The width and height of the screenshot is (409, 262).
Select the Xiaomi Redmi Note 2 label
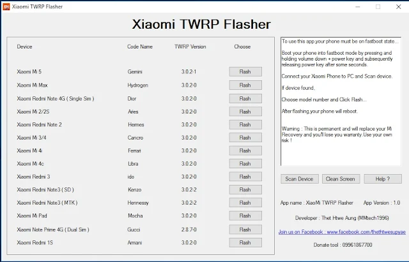[40, 125]
